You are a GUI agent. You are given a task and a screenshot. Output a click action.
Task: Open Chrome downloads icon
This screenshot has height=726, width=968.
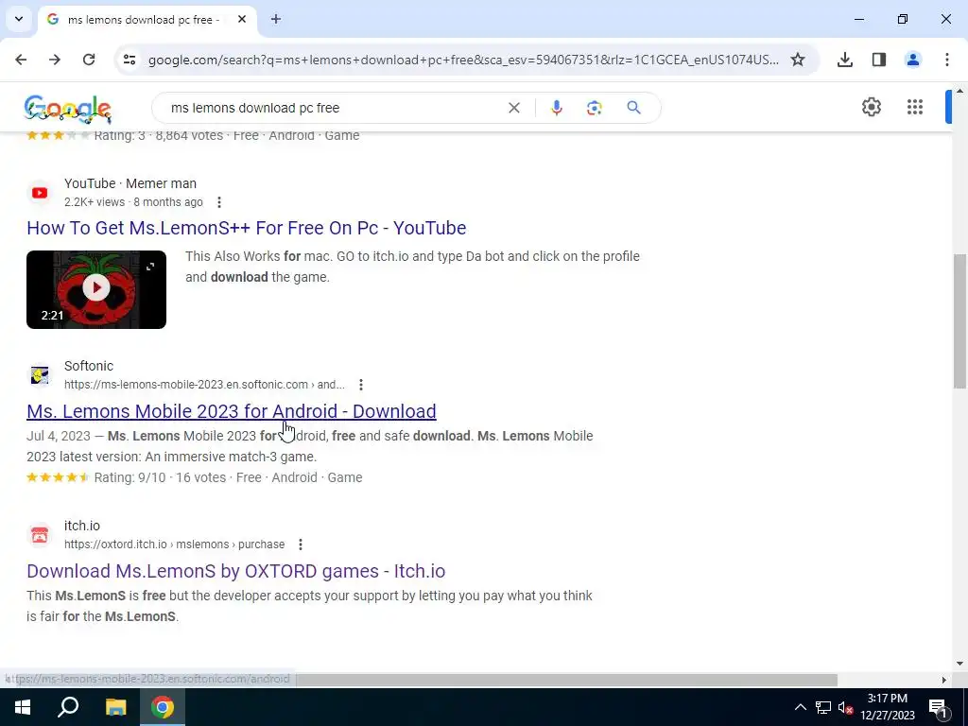click(x=845, y=60)
